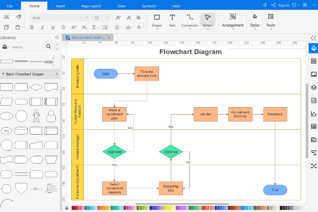Increase font size with the A+ icon

[x=118, y=18]
